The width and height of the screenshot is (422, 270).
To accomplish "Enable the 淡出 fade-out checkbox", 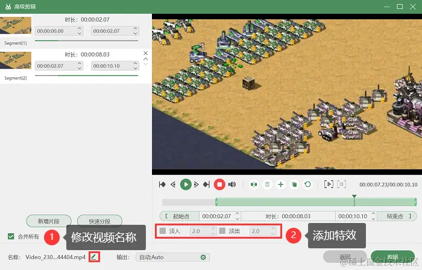I will point(222,231).
